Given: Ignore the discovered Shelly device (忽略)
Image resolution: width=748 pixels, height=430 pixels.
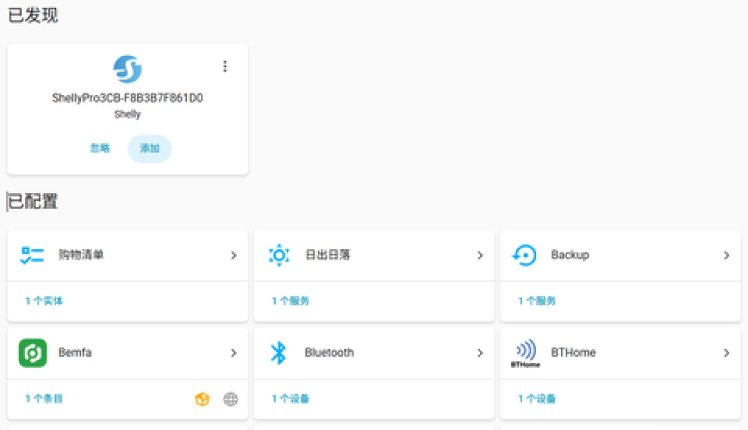Looking at the screenshot, I should pyautogui.click(x=100, y=148).
